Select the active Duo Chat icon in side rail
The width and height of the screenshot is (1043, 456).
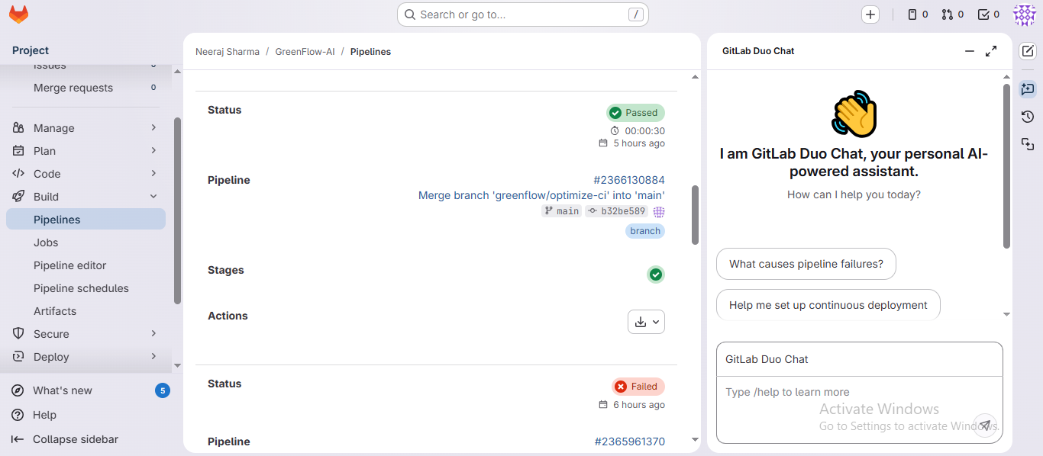(x=1028, y=89)
